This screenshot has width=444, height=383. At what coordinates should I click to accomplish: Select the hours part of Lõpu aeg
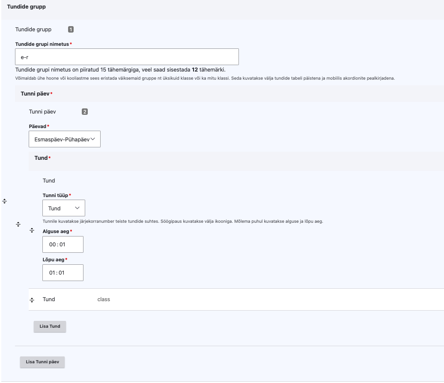[52, 272]
